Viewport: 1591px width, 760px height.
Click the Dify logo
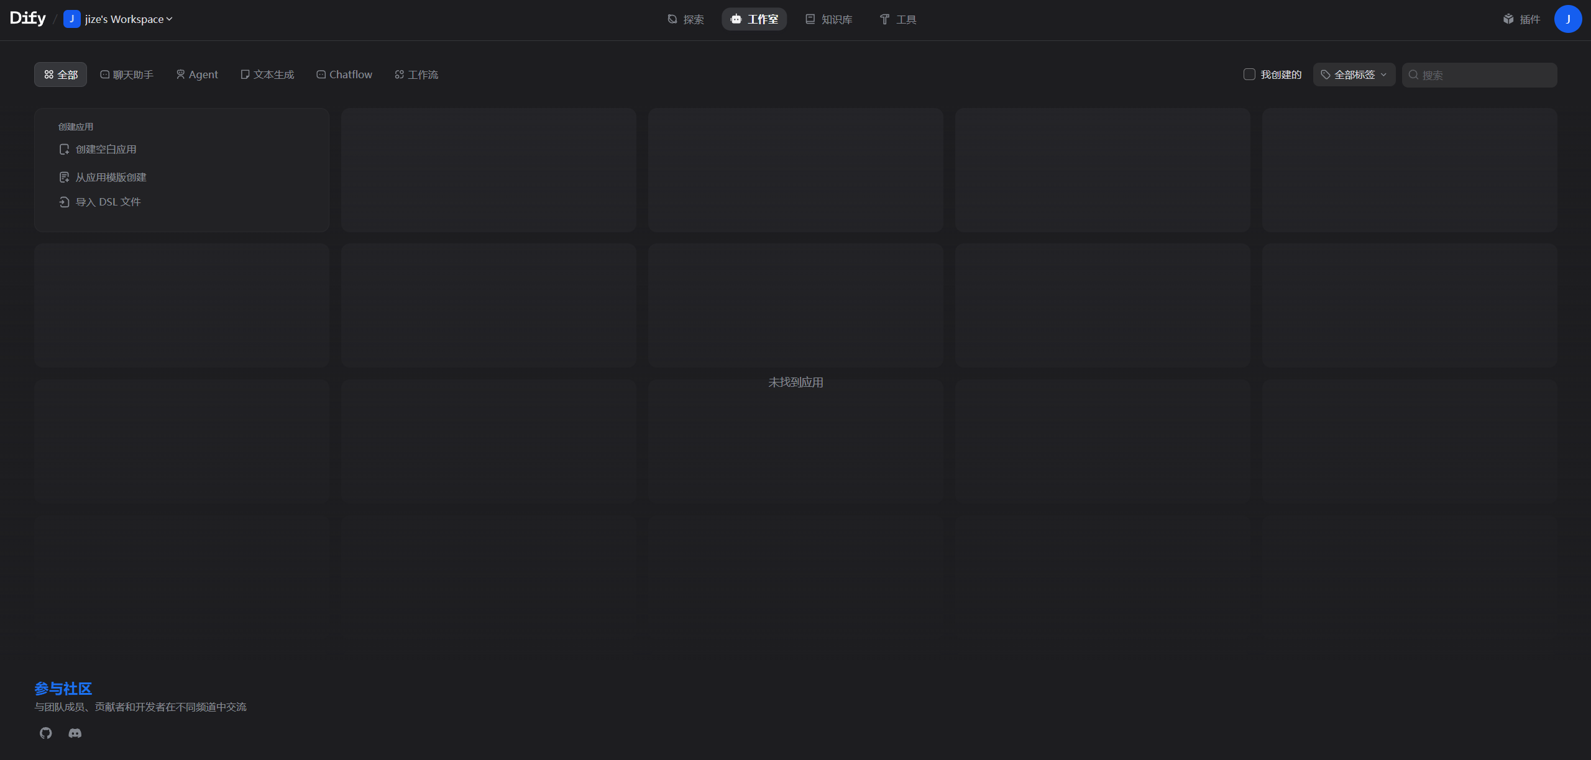(28, 19)
